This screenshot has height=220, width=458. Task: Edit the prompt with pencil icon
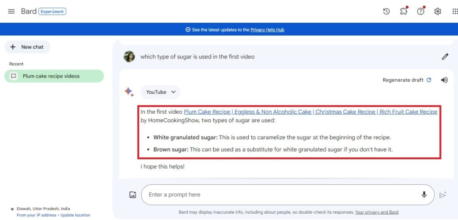click(445, 57)
